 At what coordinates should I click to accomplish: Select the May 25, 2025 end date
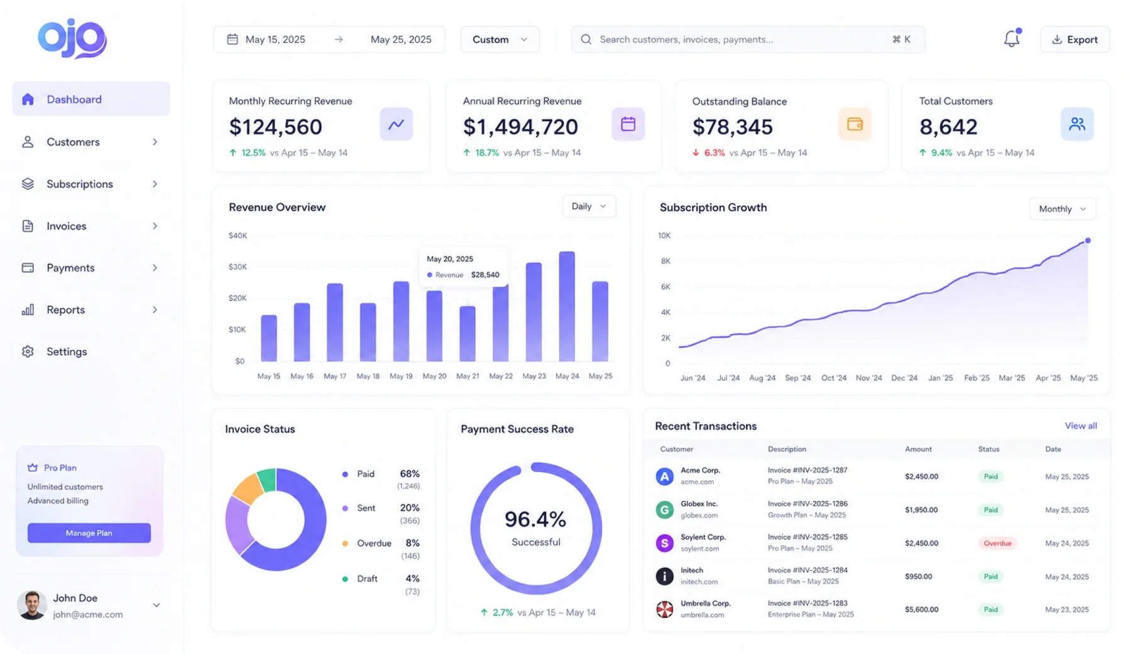[401, 39]
